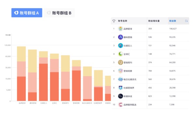Viewport: 195px width, 126px height.
Task: Click the 营销观察 stacked bar in chart
Action: [x=76, y=80]
